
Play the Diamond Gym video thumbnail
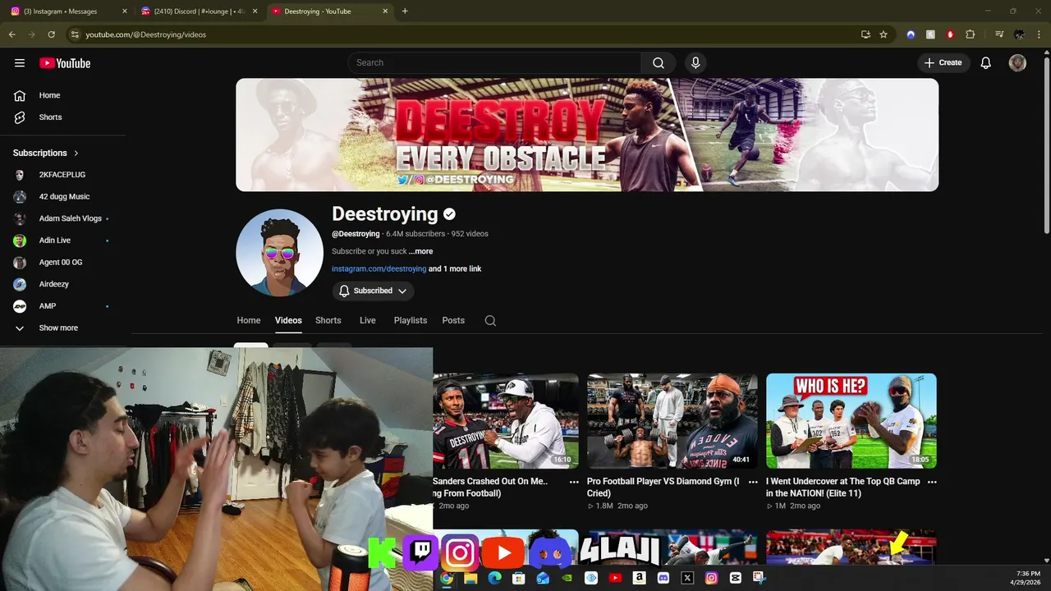click(x=672, y=421)
